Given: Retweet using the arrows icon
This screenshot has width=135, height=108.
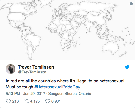Looking at the screenshot, I should pyautogui.click(x=27, y=101).
